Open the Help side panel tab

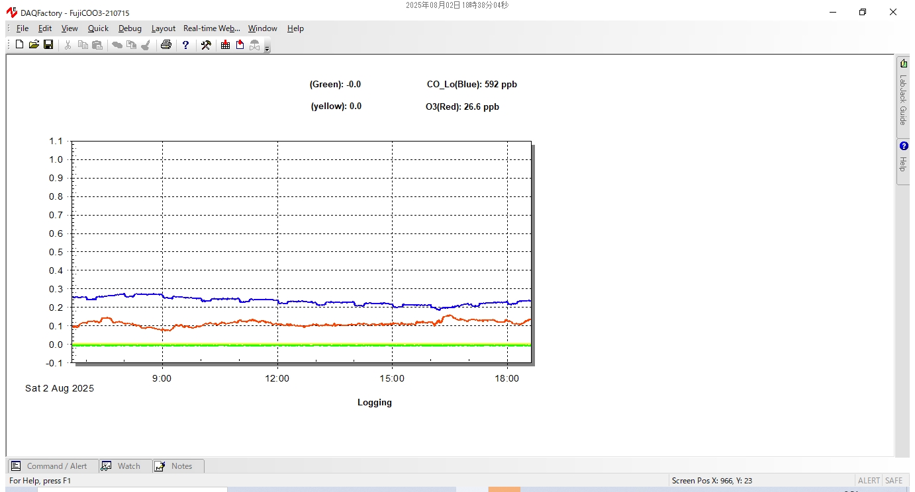[x=903, y=161]
